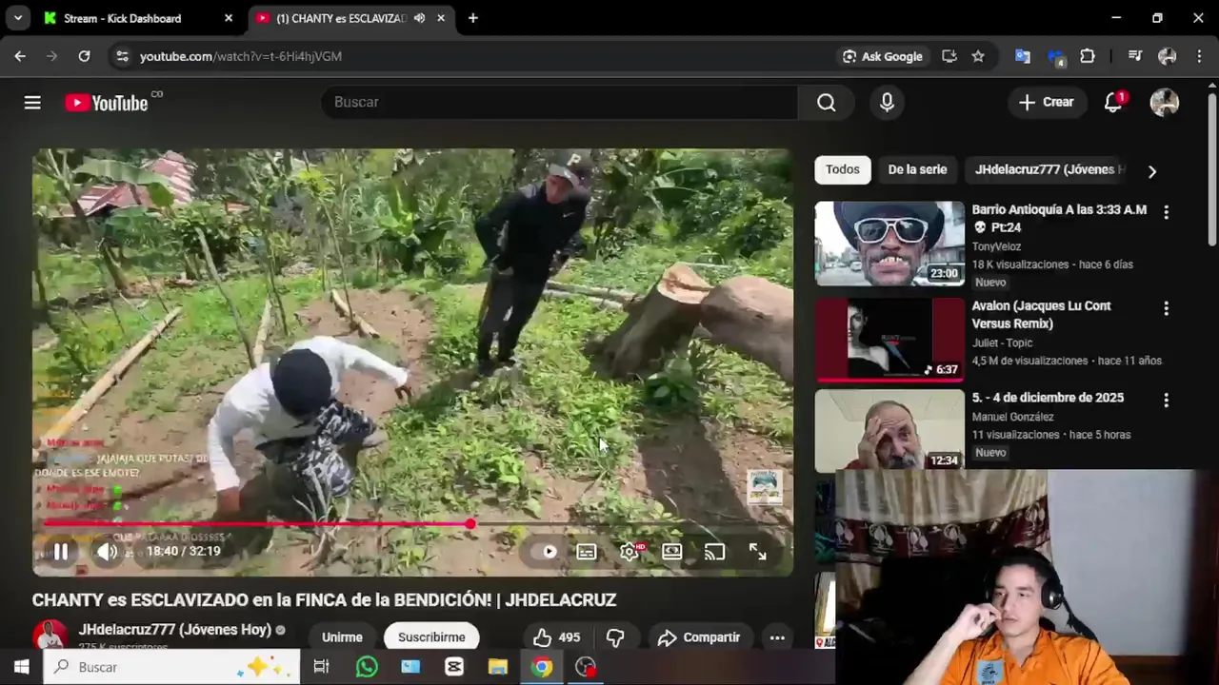Open the JHdelacruz777 channel avatar

(x=50, y=636)
